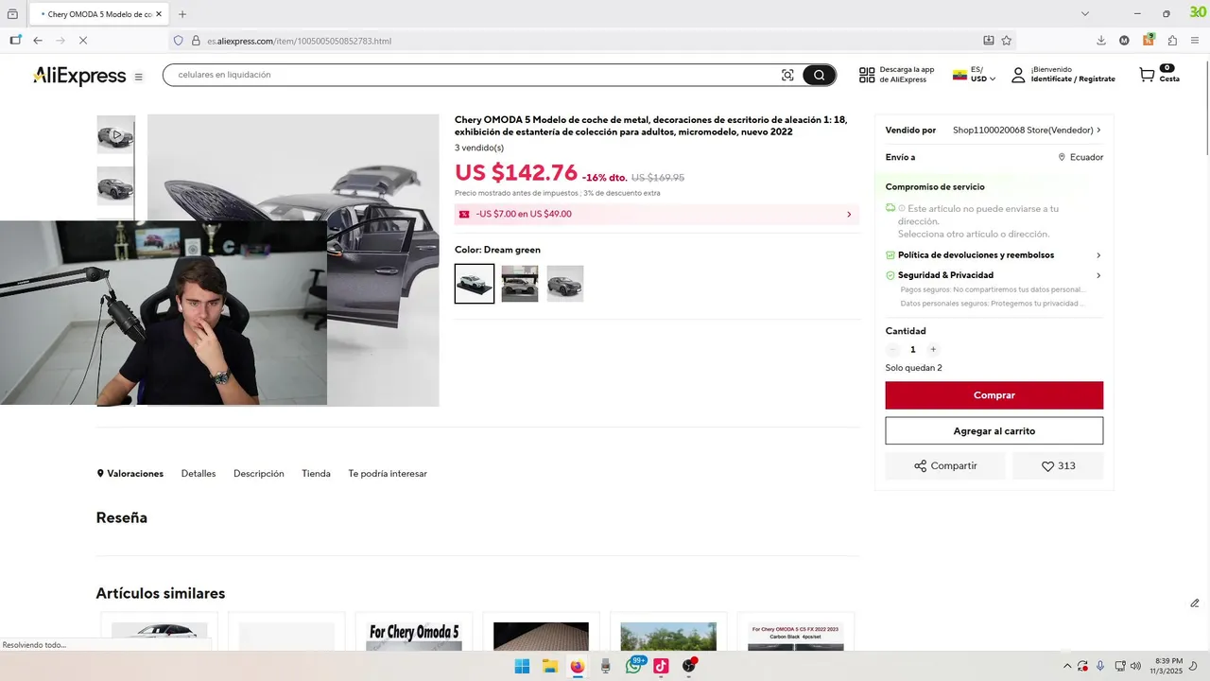Open the shopping cart Cesta icon
The width and height of the screenshot is (1210, 681).
point(1147,75)
